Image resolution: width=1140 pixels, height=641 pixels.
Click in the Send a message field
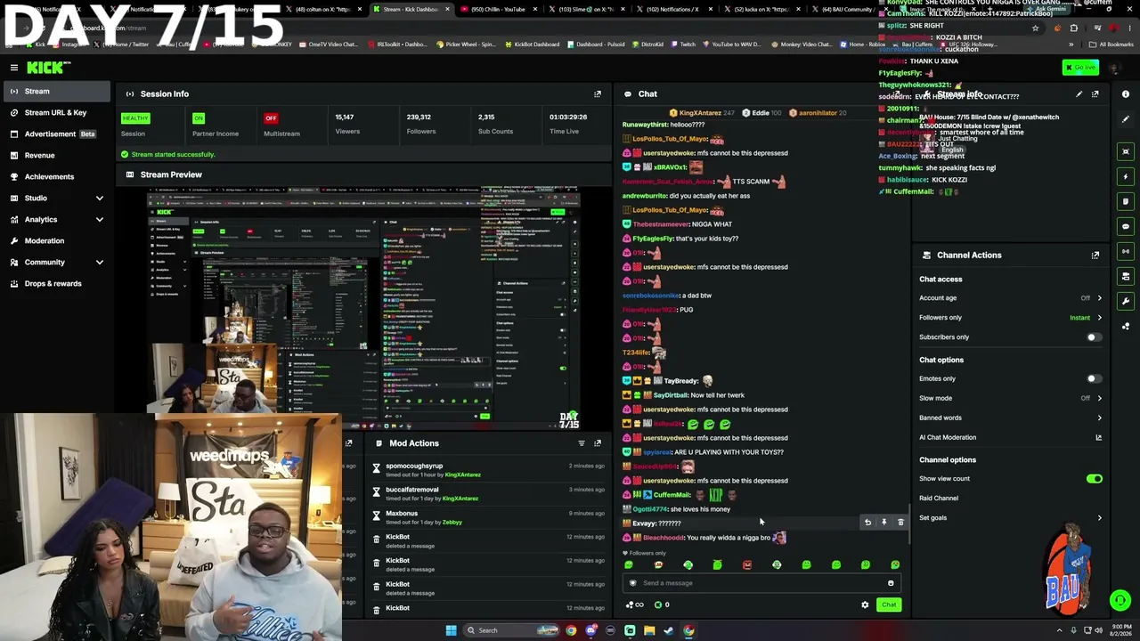pos(762,583)
